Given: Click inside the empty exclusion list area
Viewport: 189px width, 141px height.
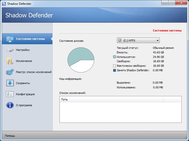Looking at the screenshot, I should click(120, 112).
